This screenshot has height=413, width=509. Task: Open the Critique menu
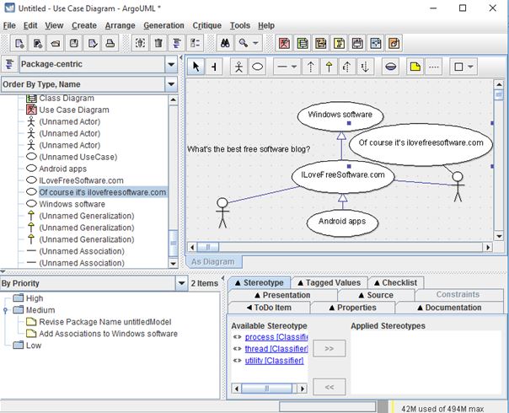(x=206, y=25)
